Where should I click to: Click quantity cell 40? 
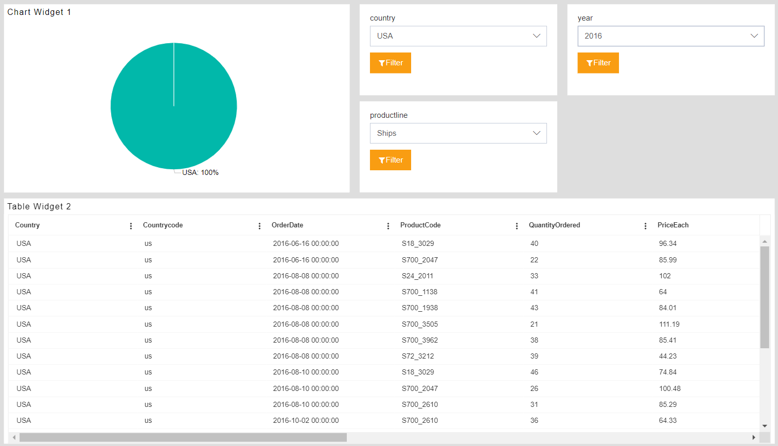point(534,243)
